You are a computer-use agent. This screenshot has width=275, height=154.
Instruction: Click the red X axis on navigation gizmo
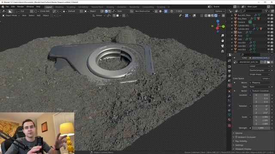(217, 28)
